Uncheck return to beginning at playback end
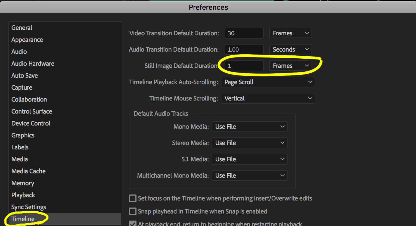This screenshot has height=226, width=416. tap(133, 224)
